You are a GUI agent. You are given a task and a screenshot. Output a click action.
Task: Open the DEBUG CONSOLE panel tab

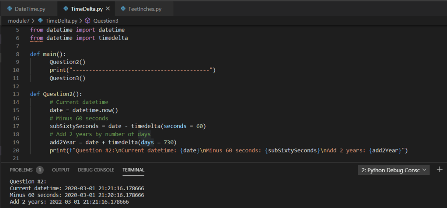coord(96,170)
